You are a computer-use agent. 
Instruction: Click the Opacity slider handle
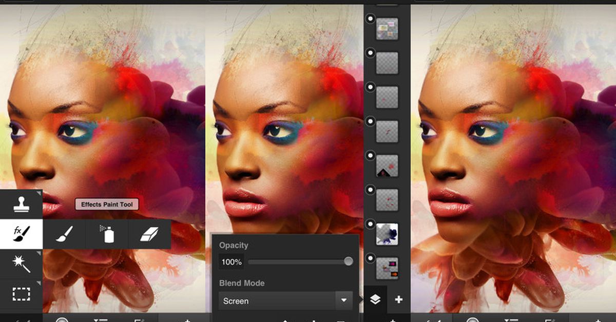pyautogui.click(x=349, y=261)
